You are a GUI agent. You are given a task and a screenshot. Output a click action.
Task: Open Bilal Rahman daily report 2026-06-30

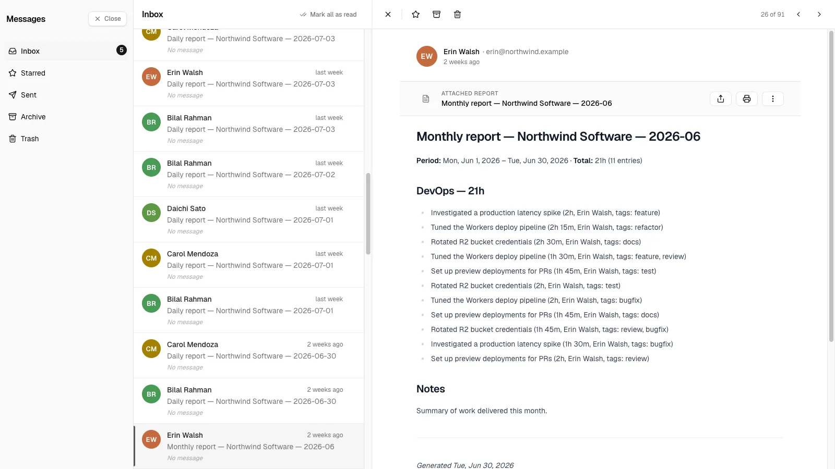(x=249, y=401)
